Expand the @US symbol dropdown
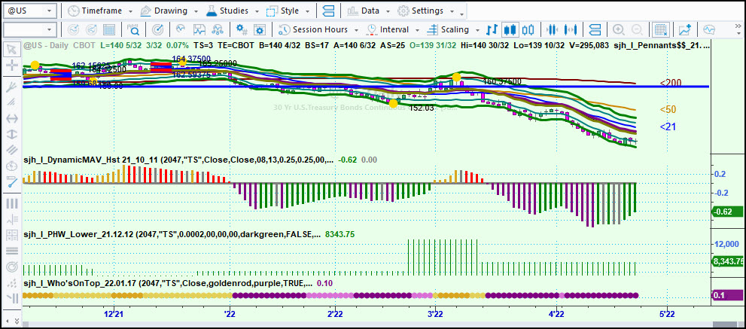 click(x=50, y=11)
